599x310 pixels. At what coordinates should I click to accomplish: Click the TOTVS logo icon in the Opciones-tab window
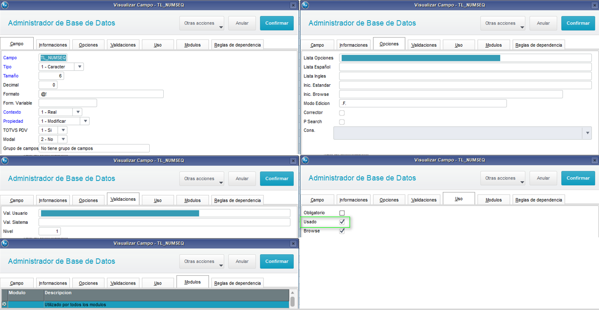click(x=305, y=5)
